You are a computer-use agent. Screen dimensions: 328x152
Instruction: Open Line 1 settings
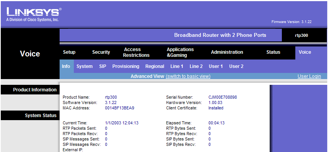(x=177, y=66)
